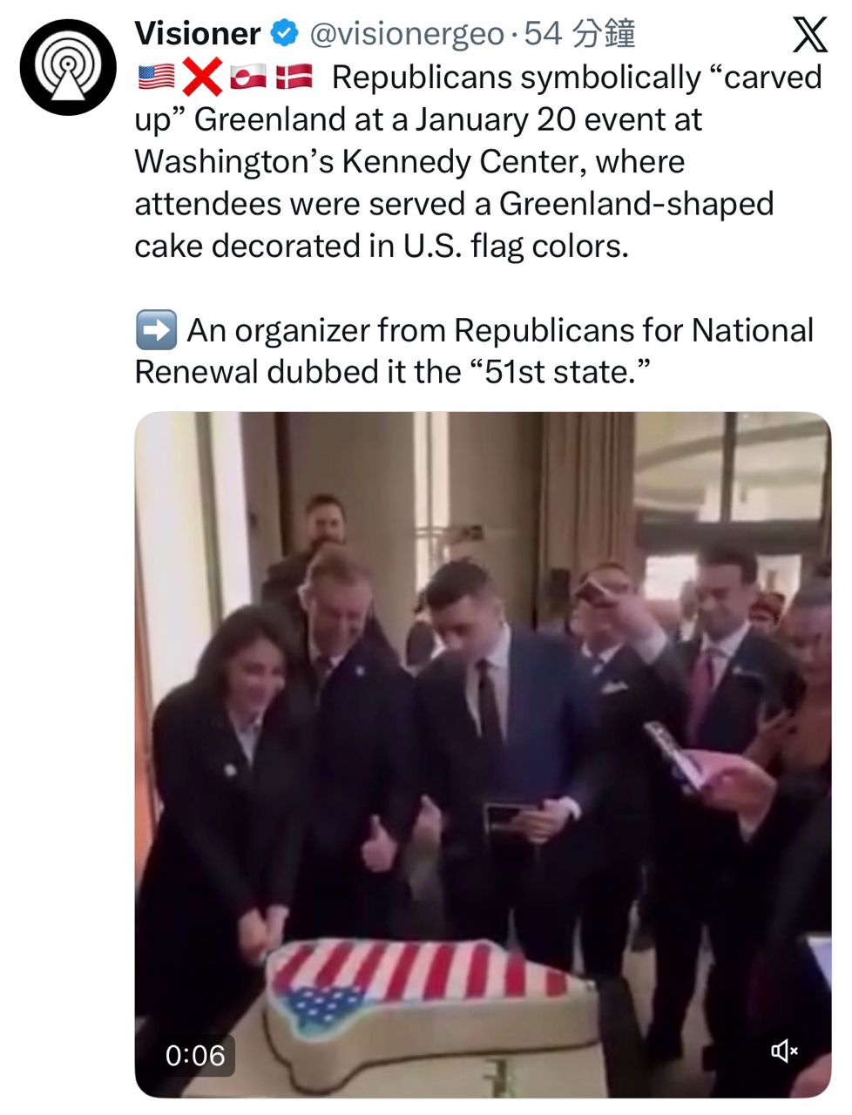Click the US flag emoji

point(156,78)
